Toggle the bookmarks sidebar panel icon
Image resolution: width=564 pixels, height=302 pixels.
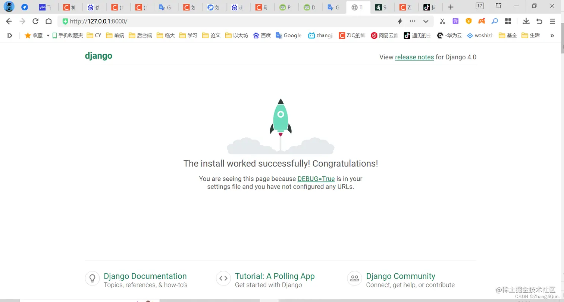pyautogui.click(x=10, y=35)
